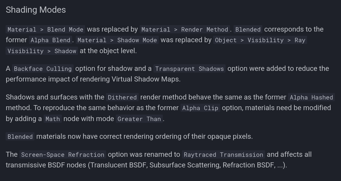
Task: Click the "Dithered" code label
Action: [x=122, y=97]
